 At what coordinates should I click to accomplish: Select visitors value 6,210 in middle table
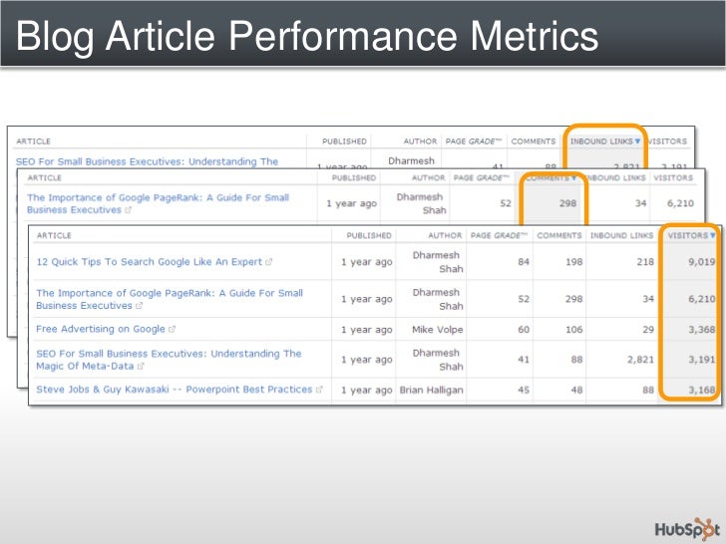[x=680, y=203]
